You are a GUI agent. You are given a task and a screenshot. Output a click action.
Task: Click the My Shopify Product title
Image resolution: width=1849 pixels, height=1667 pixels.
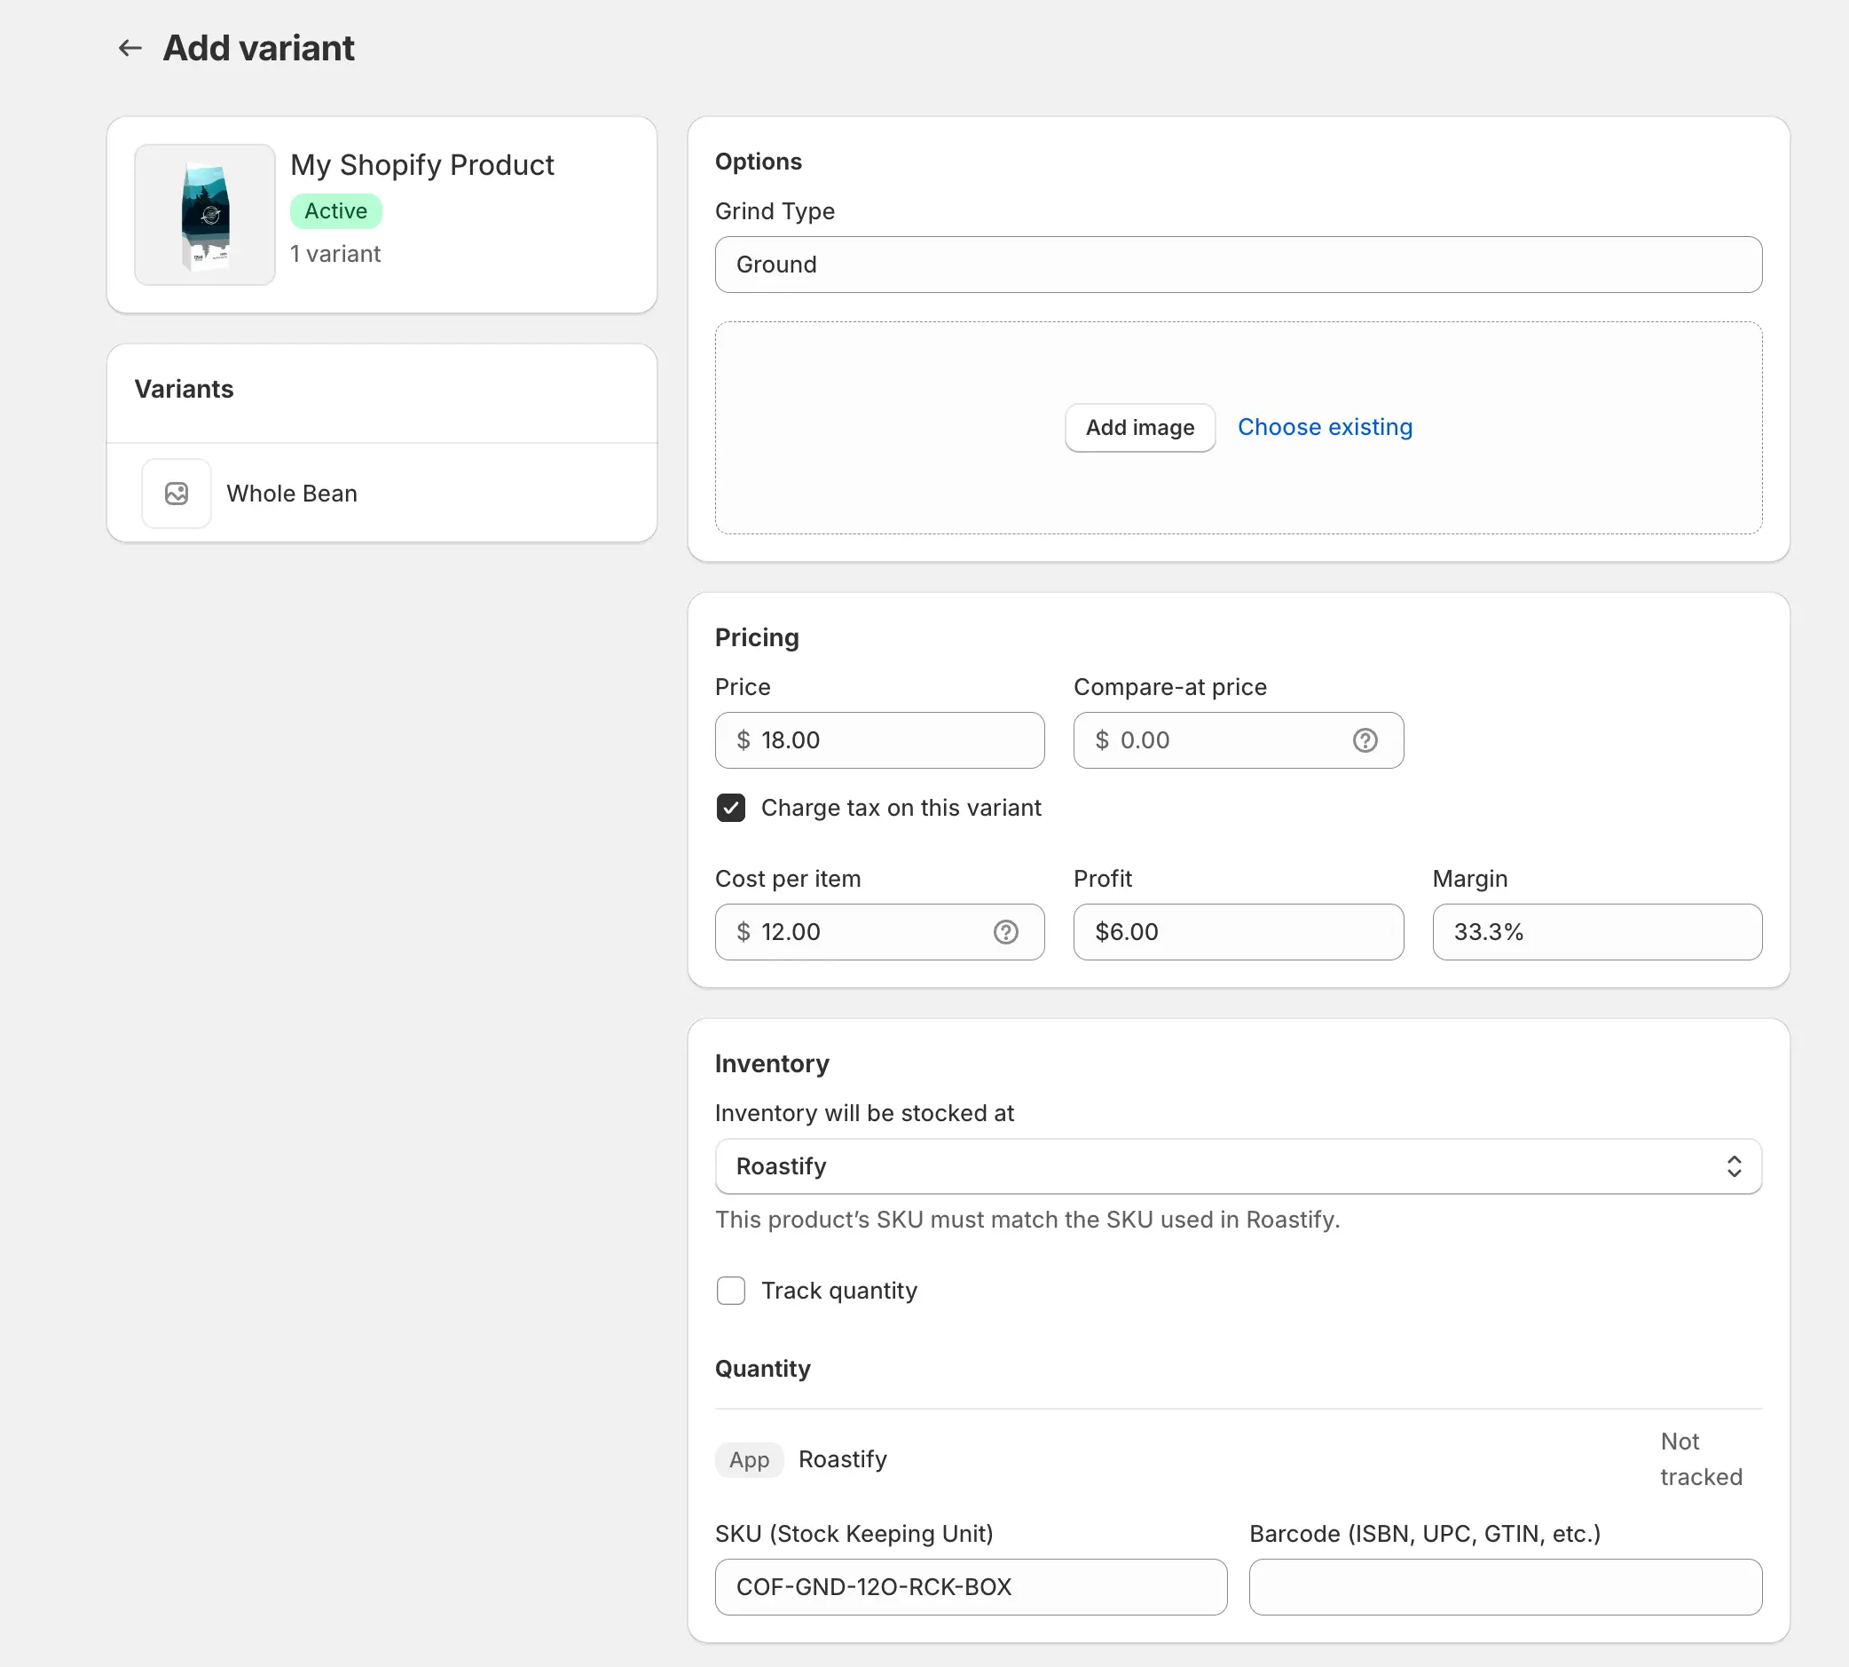422,165
